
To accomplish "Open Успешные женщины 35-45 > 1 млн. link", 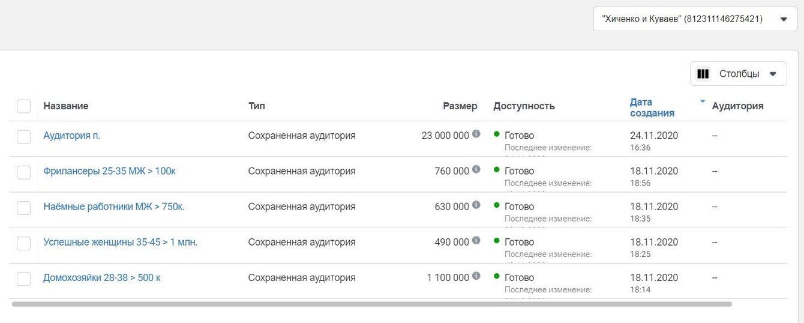I will pos(120,242).
